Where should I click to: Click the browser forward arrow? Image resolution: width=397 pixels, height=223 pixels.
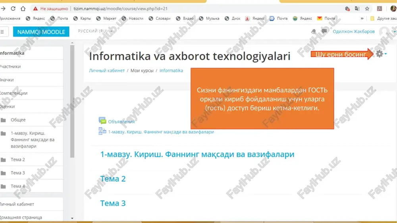click(3, 9)
